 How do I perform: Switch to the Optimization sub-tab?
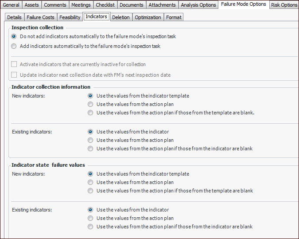point(148,17)
